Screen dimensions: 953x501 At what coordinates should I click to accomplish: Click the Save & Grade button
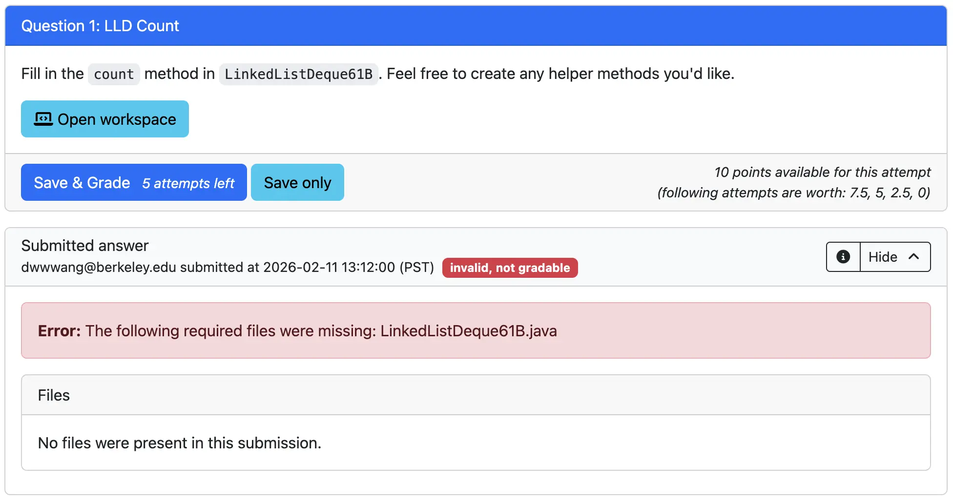coord(82,183)
